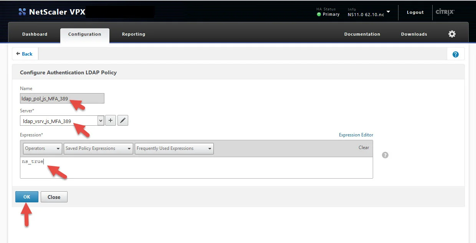Click the Name field ldap_pol_js_MFA_389
This screenshot has width=476, height=243.
(62, 99)
